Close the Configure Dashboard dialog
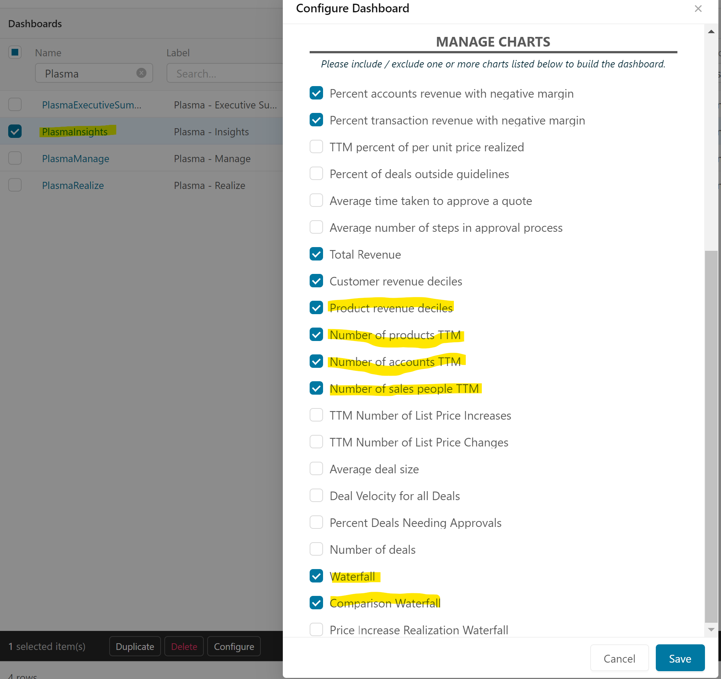The width and height of the screenshot is (721, 679). tap(698, 9)
